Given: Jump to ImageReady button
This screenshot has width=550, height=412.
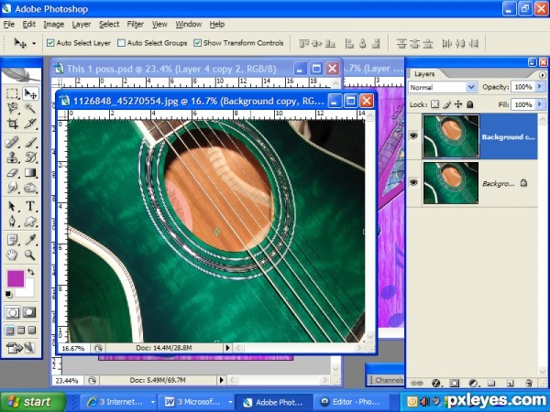Looking at the screenshot, I should [x=21, y=348].
